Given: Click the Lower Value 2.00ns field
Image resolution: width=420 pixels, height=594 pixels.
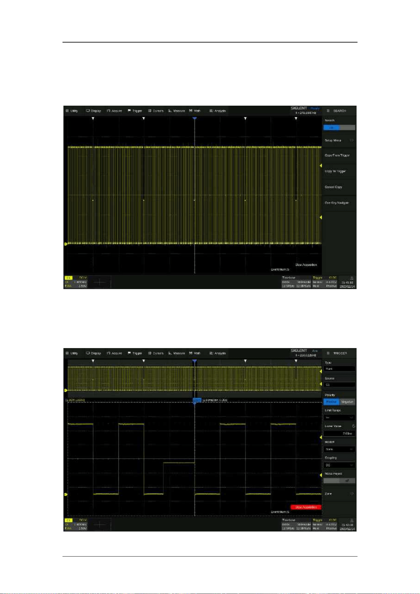Looking at the screenshot, I should [x=339, y=433].
